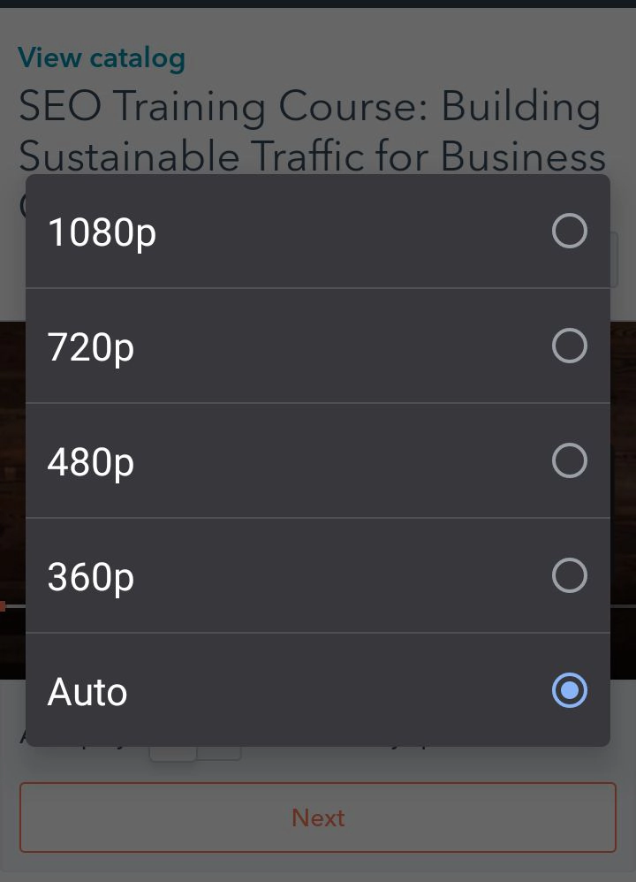Open the dropdown box behind dialog's right edge
The width and height of the screenshot is (636, 882).
[615, 260]
